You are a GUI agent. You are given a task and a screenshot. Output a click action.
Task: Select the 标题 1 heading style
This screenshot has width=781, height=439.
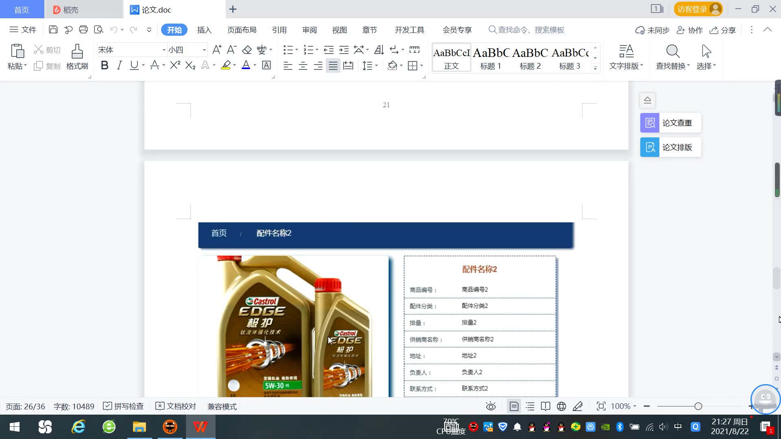pyautogui.click(x=491, y=58)
